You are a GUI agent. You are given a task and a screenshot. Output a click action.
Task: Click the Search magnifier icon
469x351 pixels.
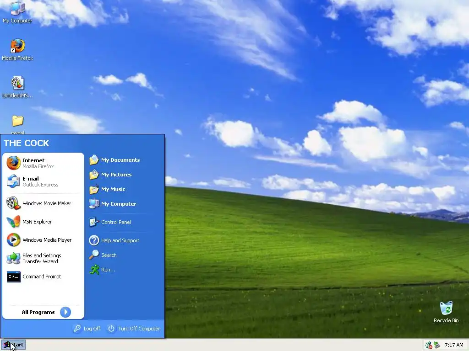(x=94, y=255)
